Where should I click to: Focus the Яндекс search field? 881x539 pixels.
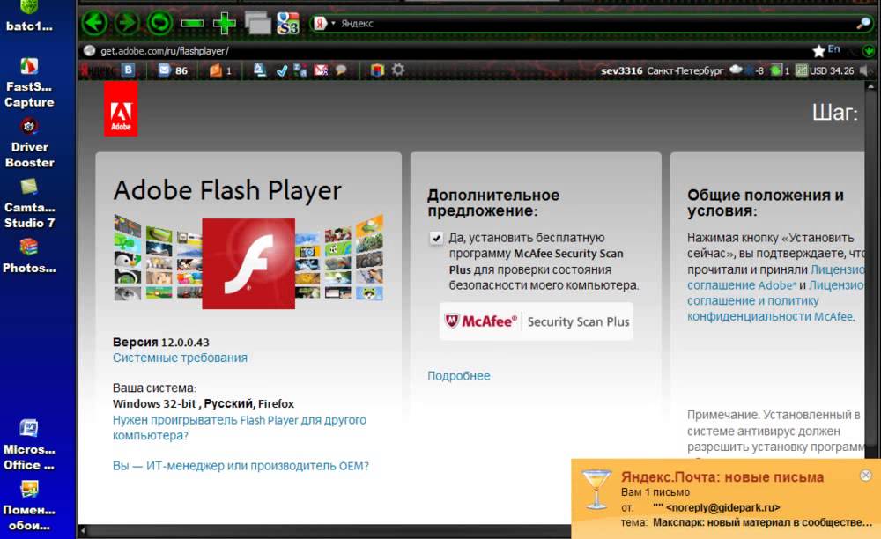click(596, 24)
